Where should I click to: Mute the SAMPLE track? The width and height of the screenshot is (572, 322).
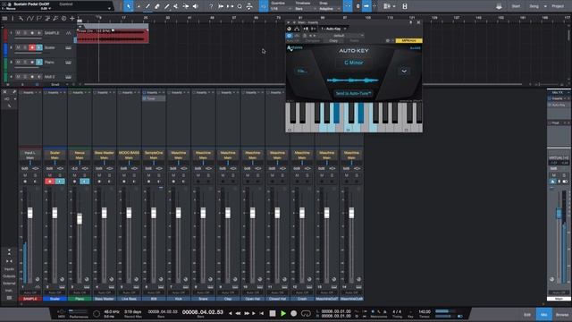[18, 33]
